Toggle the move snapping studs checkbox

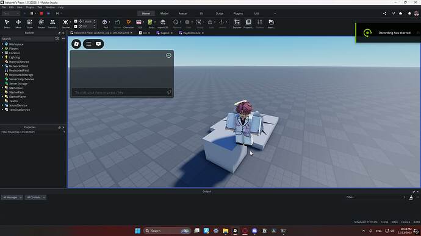[76, 21]
